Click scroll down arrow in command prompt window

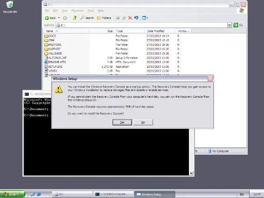coord(191,173)
